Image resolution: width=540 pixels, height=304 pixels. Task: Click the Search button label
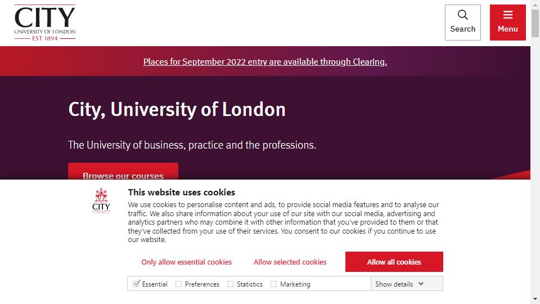coord(462,29)
